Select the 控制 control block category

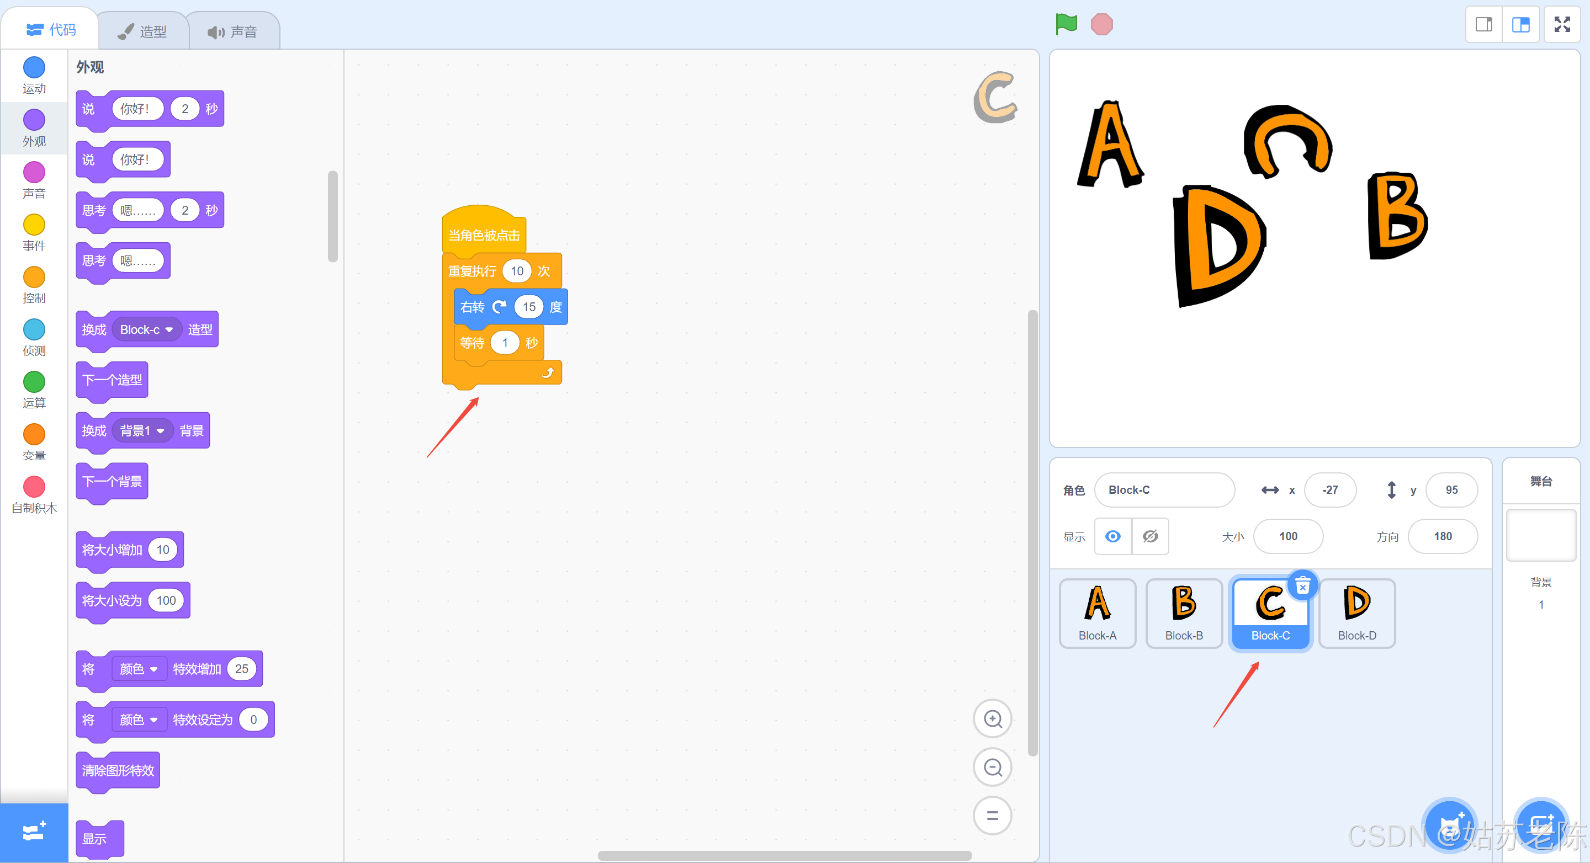(x=34, y=284)
